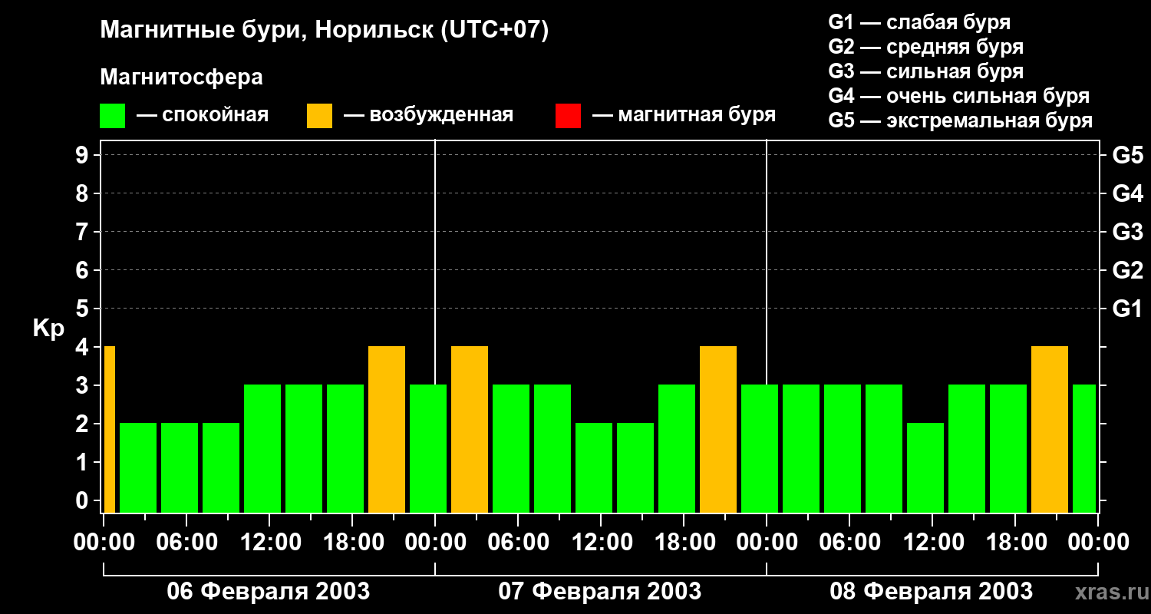Click the '08 Февраля 2003' date label
1151x614 pixels.
pos(932,592)
